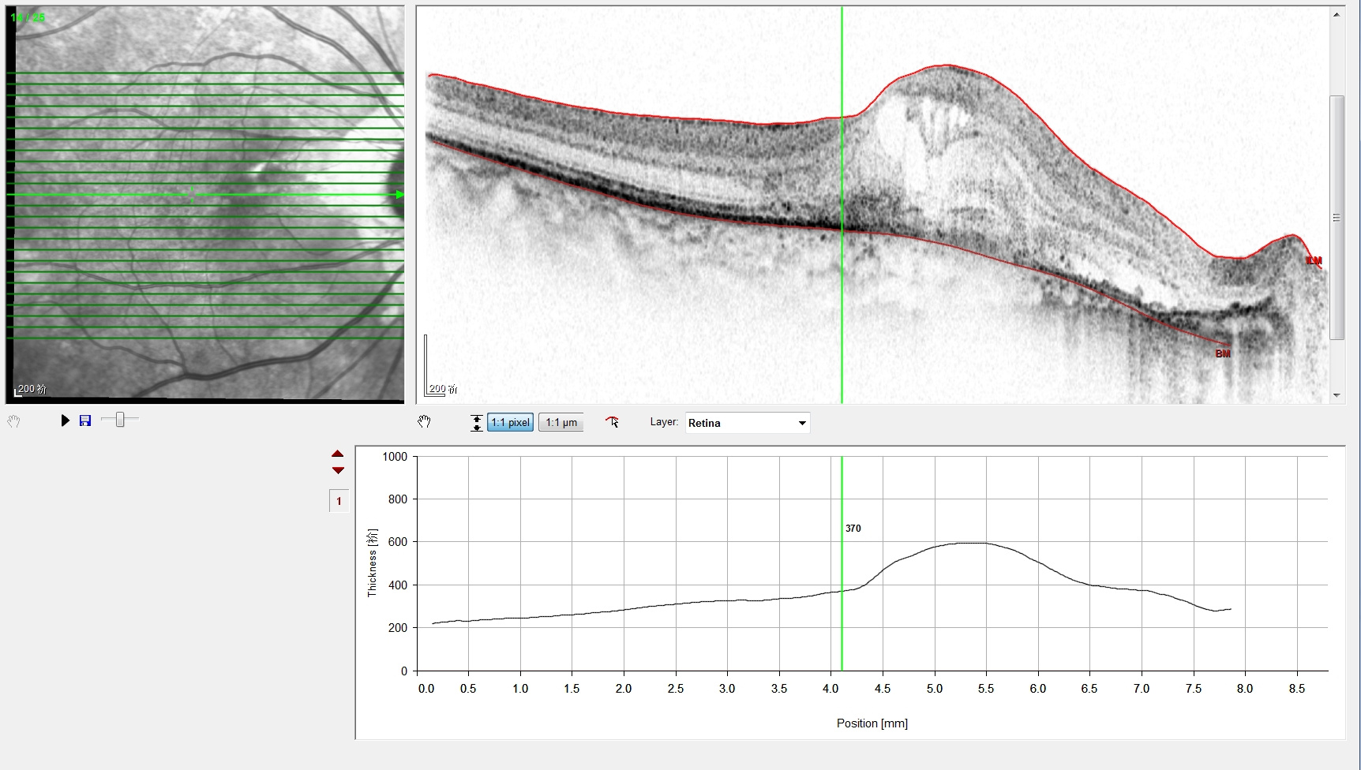Click the green arrowhead on the fundus image
1361x770 pixels.
pyautogui.click(x=400, y=195)
